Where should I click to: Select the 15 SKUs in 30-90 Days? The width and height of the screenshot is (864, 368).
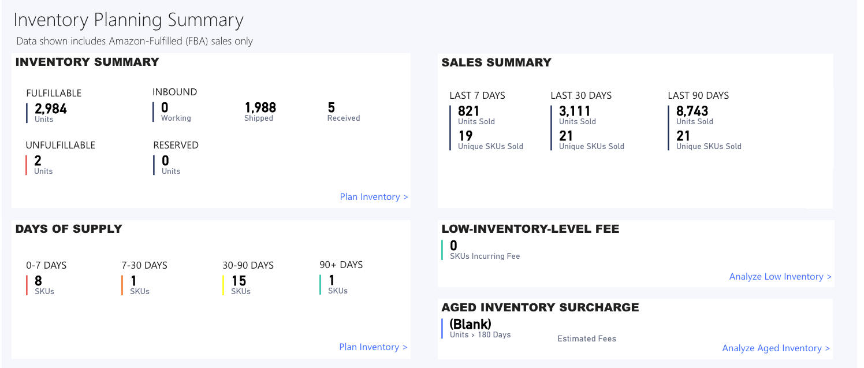239,281
